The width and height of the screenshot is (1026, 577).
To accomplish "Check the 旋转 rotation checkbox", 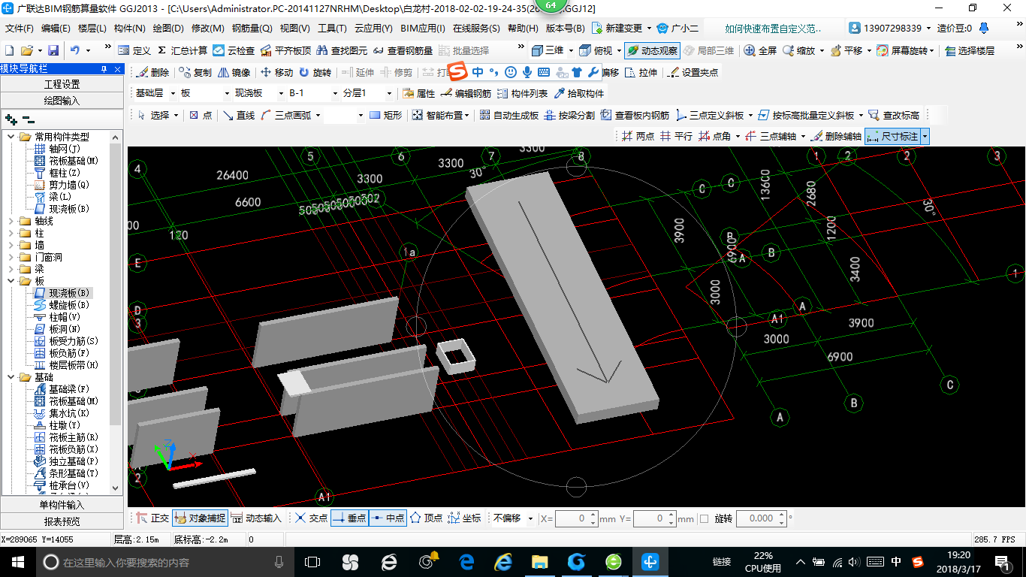I will [704, 518].
